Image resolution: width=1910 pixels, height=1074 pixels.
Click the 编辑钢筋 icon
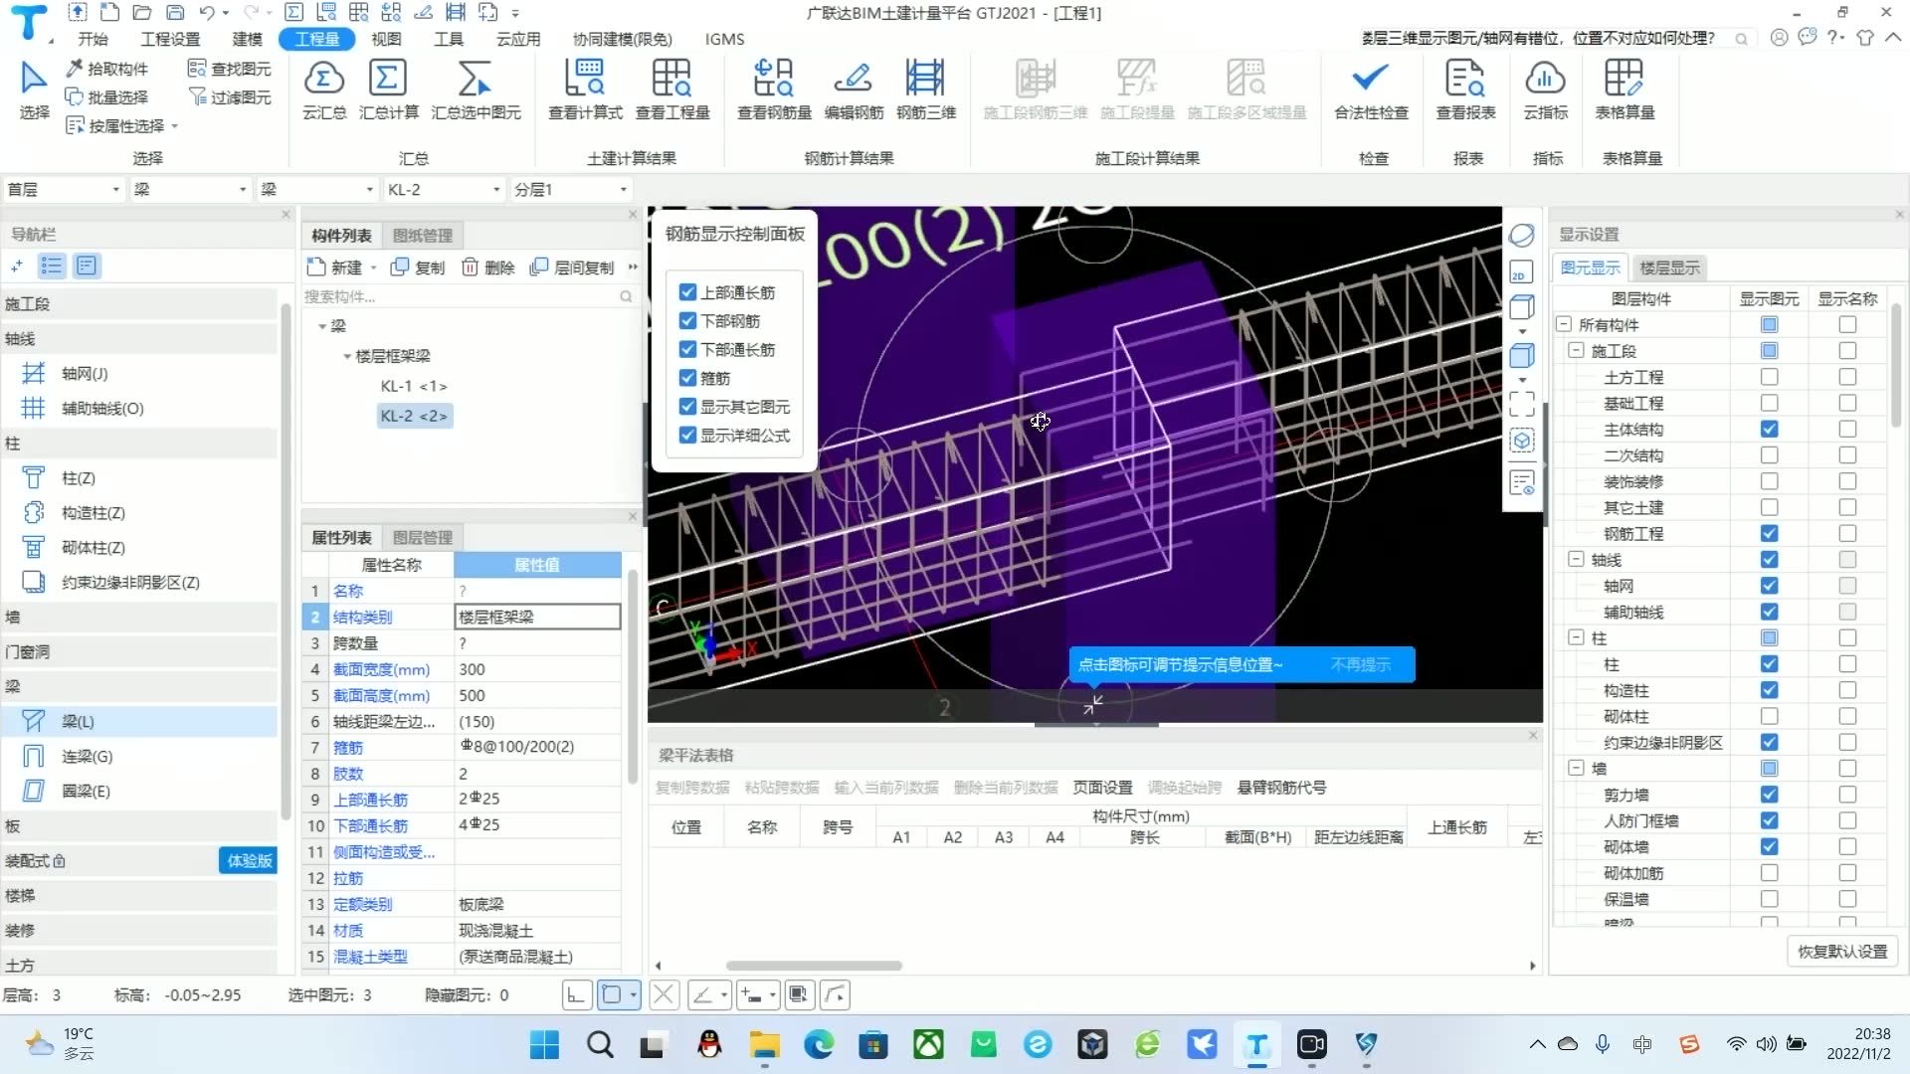coord(853,79)
